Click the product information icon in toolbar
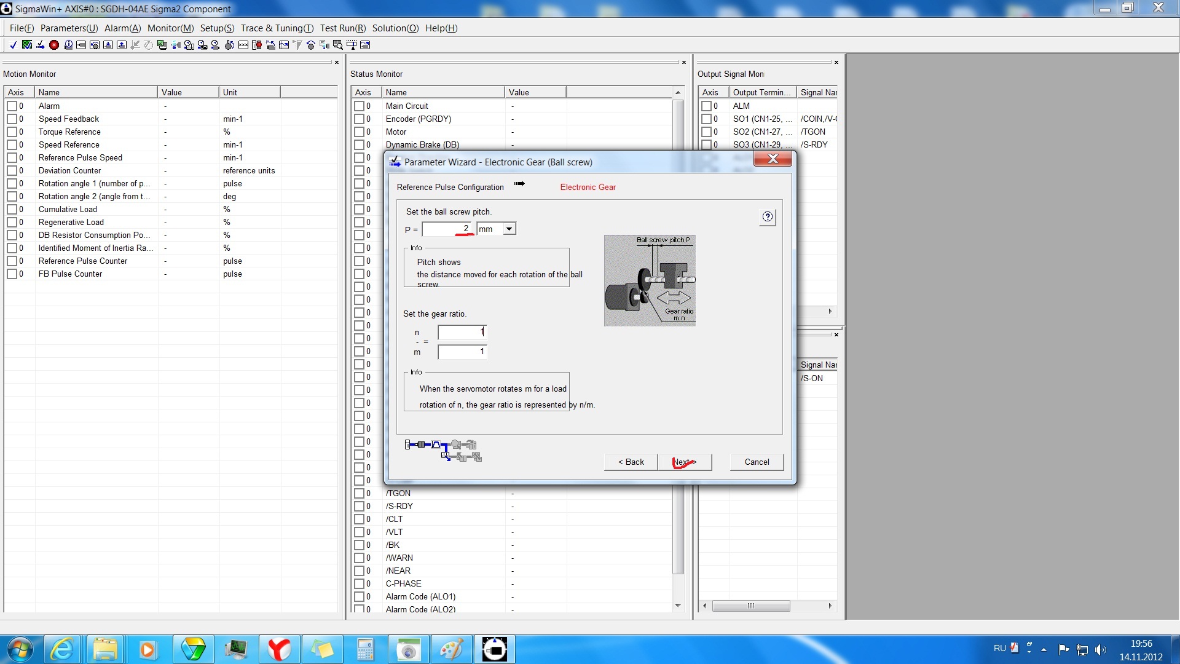This screenshot has width=1180, height=664. tap(68, 45)
